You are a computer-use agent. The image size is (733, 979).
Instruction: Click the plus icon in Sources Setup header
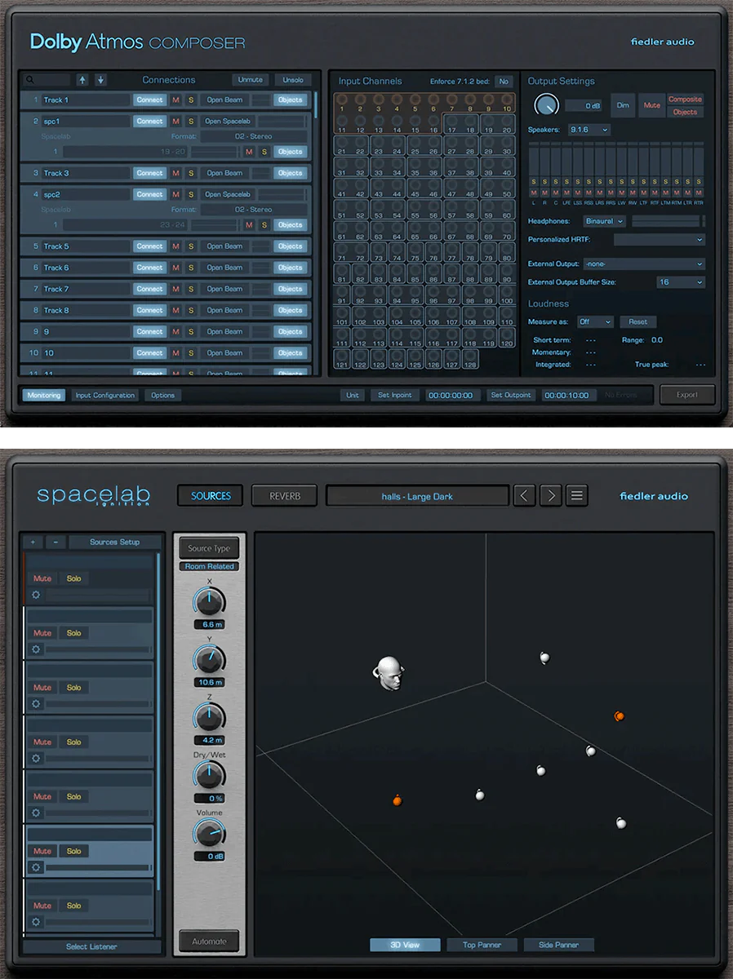pos(32,542)
